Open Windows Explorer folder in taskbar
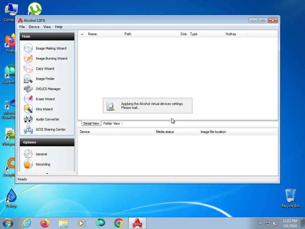The height and width of the screenshot is (229, 305). pos(63,223)
